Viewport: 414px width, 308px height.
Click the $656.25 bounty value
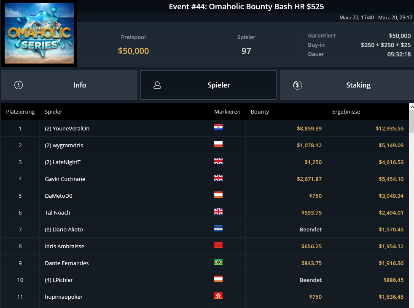coord(312,246)
